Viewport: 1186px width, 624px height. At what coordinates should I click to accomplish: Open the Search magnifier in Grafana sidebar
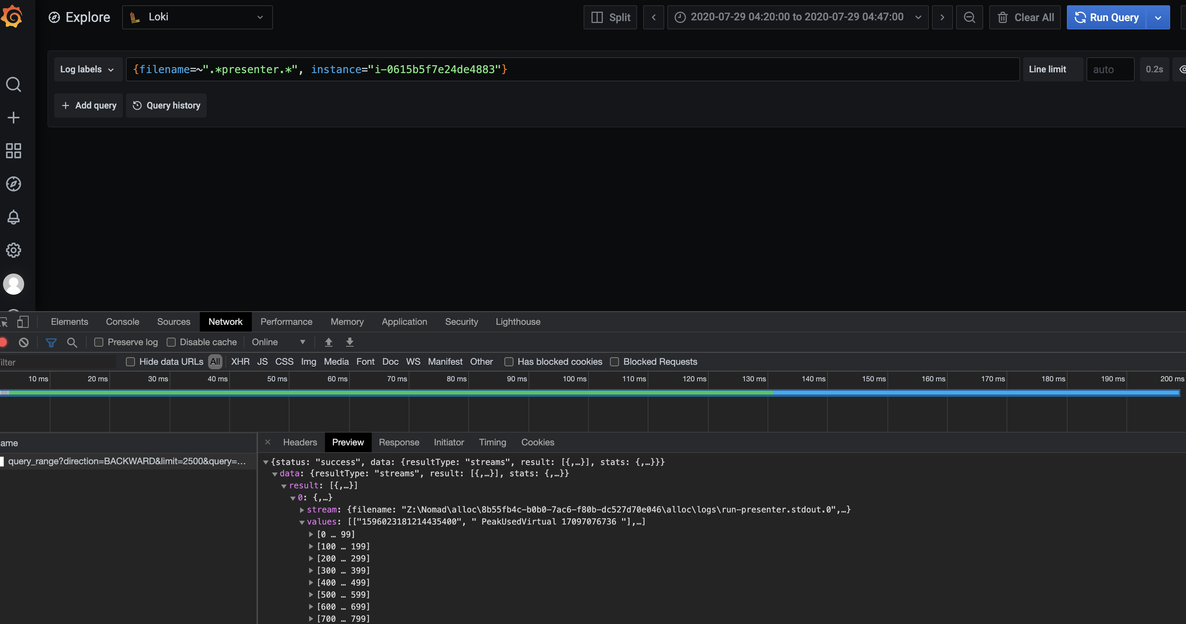pos(13,84)
